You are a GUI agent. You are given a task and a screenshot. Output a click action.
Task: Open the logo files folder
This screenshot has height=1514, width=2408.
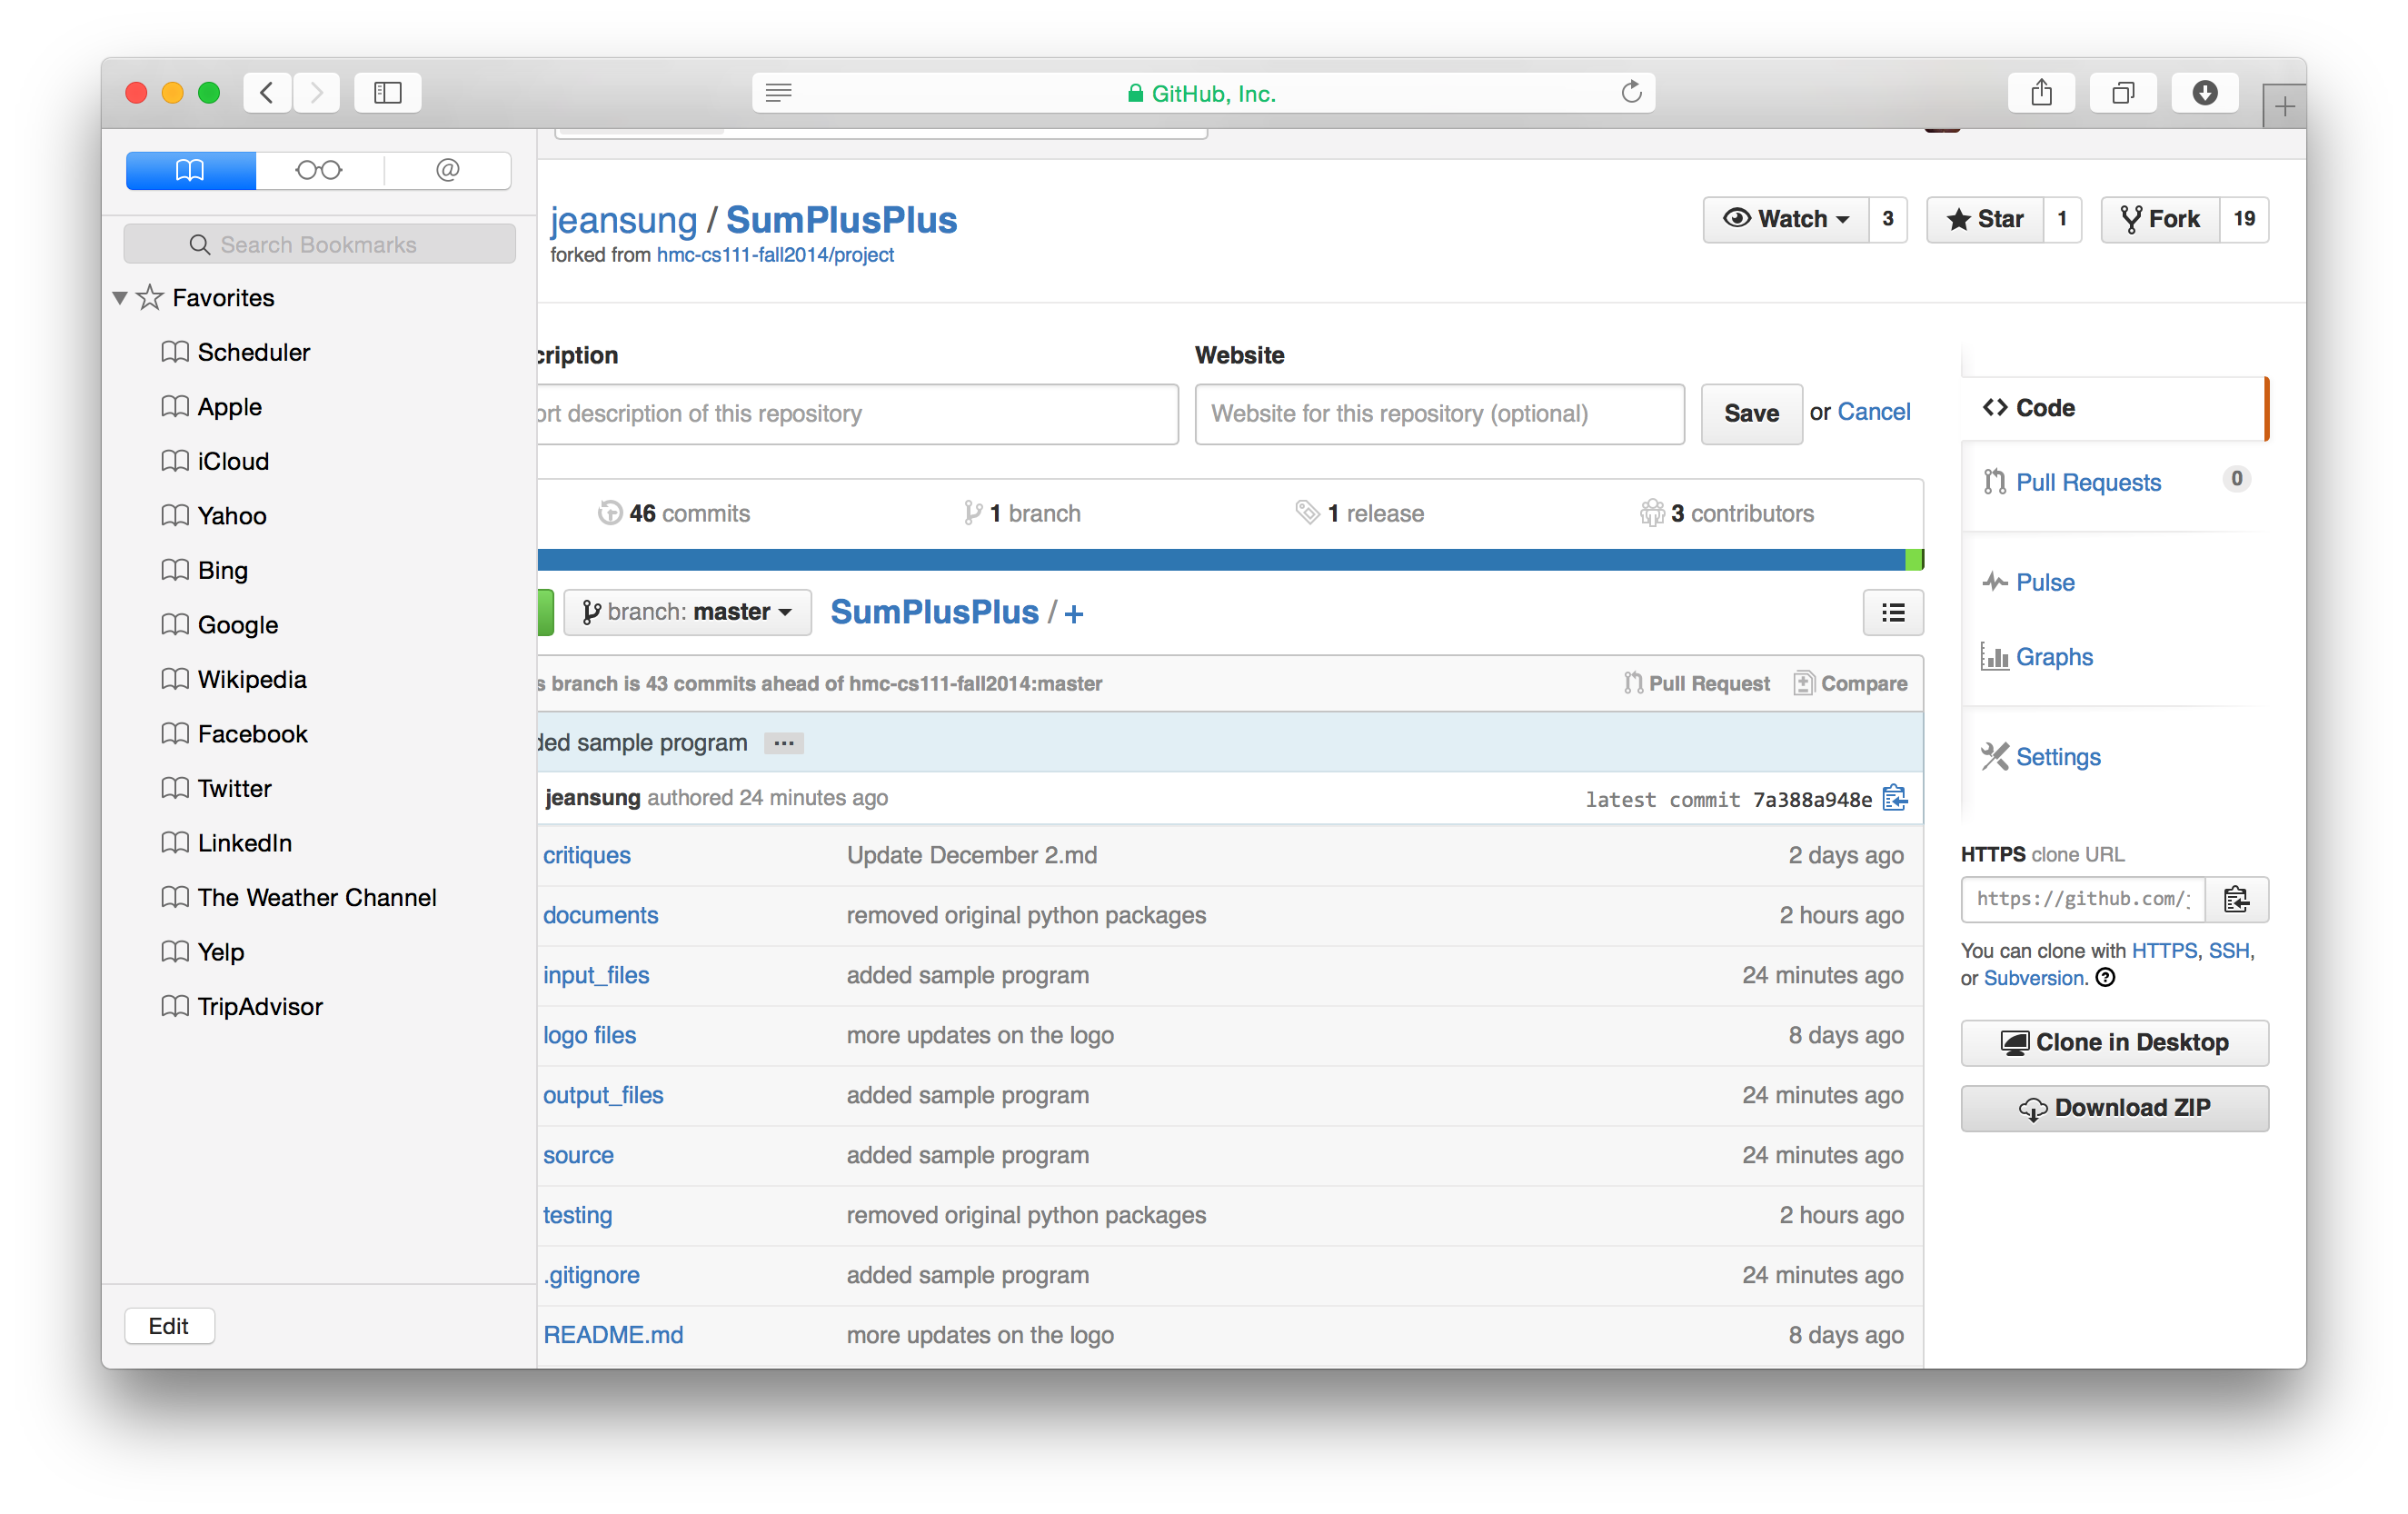(x=589, y=1035)
